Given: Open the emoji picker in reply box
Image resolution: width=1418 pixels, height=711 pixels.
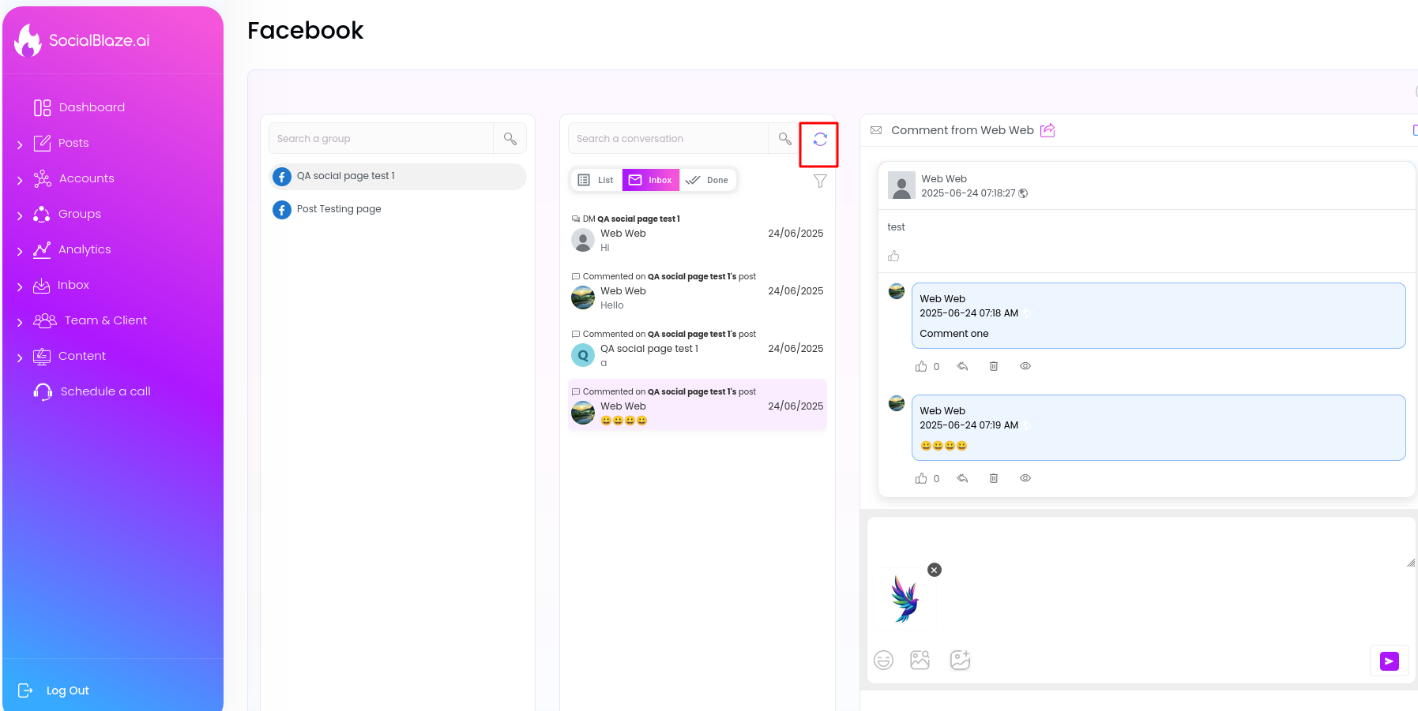Looking at the screenshot, I should coord(884,660).
